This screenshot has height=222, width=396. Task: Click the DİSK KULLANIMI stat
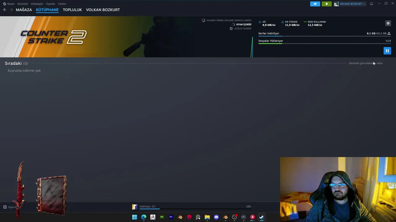pyautogui.click(x=315, y=23)
